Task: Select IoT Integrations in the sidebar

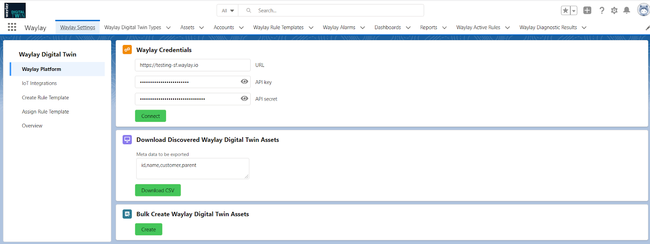Action: point(39,83)
